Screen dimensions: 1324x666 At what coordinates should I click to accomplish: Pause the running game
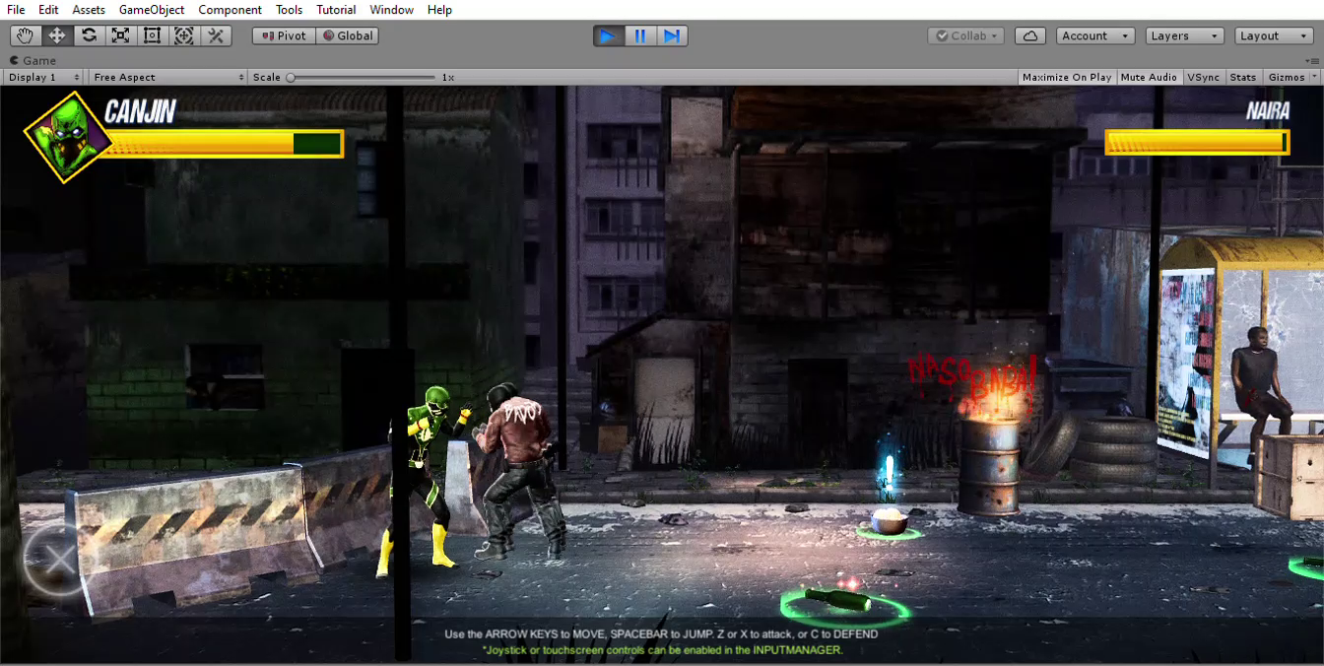click(640, 34)
